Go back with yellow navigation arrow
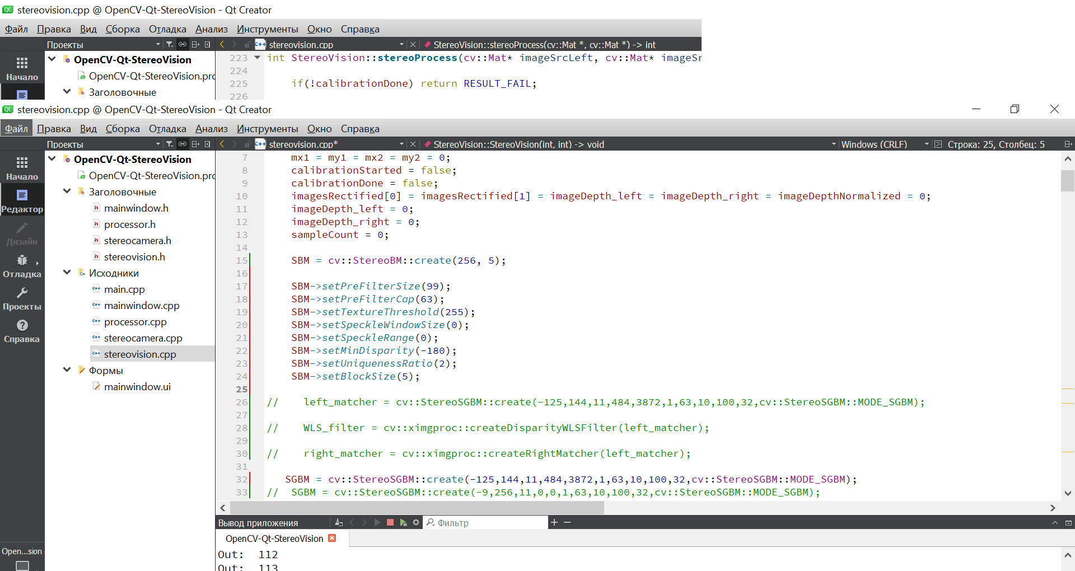Image resolution: width=1075 pixels, height=571 pixels. click(222, 144)
